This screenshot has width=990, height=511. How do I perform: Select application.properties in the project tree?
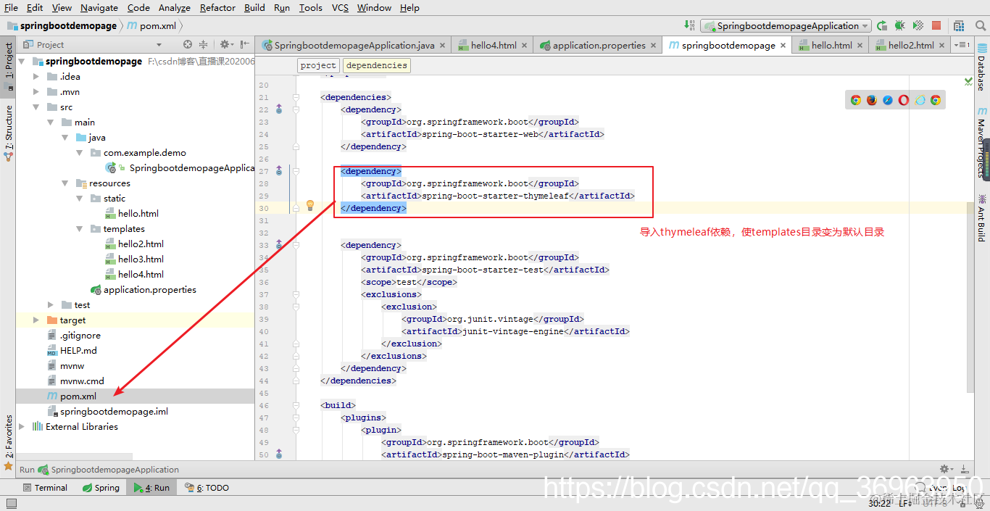point(149,289)
